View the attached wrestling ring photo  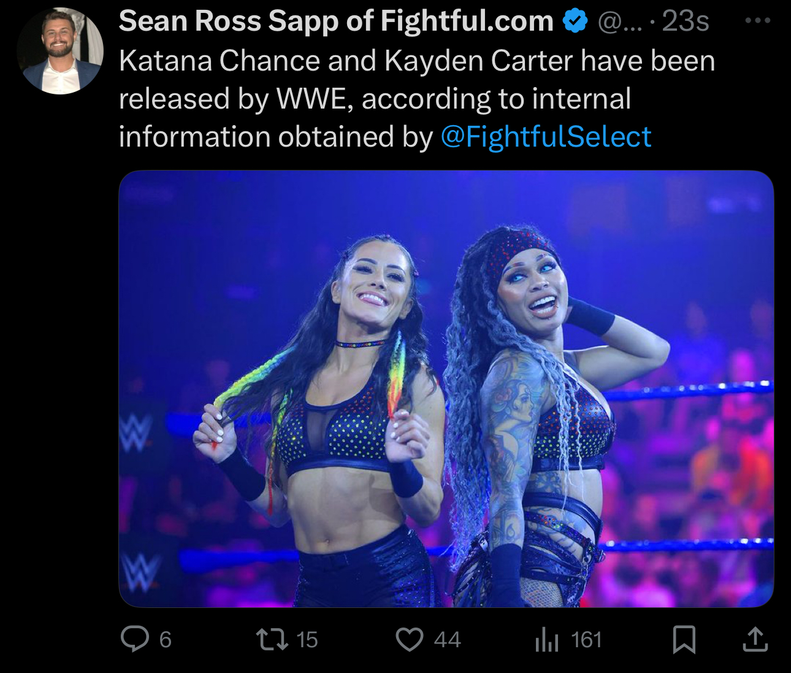(x=446, y=389)
